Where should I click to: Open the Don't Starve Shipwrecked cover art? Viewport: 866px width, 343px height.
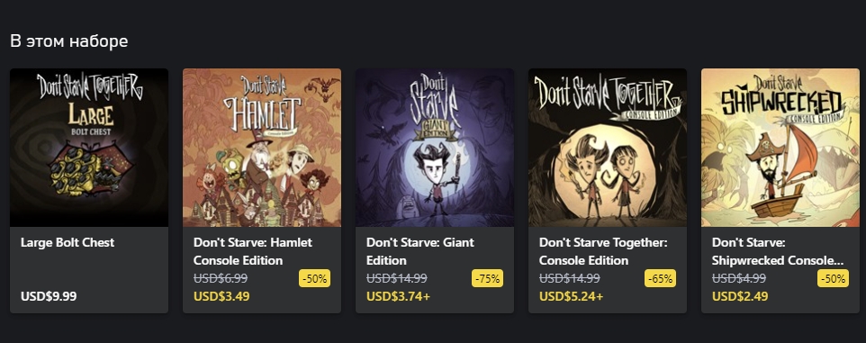tap(780, 148)
